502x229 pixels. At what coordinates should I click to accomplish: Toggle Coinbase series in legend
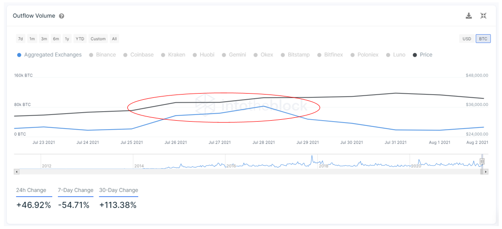[138, 55]
